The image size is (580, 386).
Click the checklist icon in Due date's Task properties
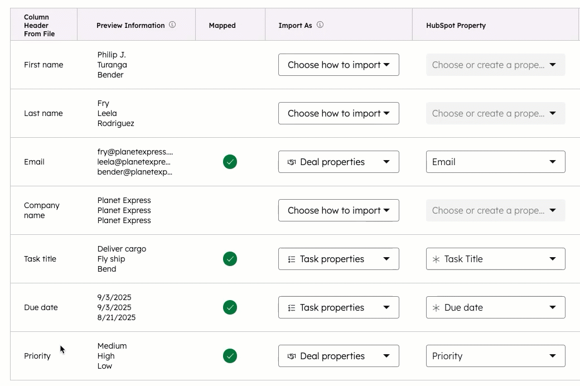tap(292, 307)
